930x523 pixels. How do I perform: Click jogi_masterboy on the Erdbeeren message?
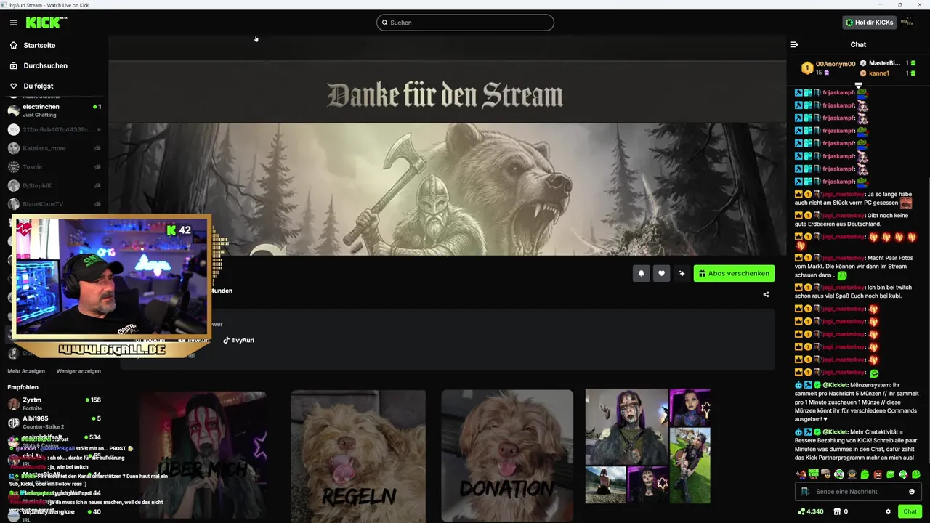click(x=844, y=216)
